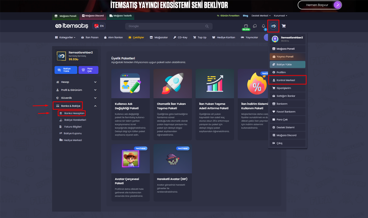
Task: Click the search magnifier icon
Action: tap(207, 26)
